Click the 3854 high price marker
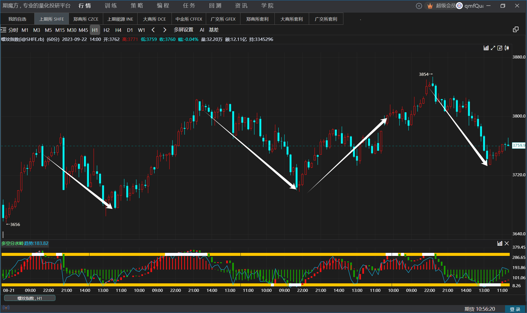This screenshot has height=313, width=527. coord(425,74)
